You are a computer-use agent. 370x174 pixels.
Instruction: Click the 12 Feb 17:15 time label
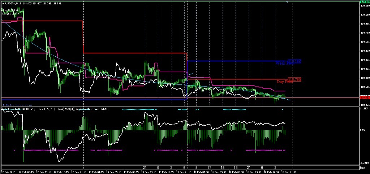[x=61, y=172]
